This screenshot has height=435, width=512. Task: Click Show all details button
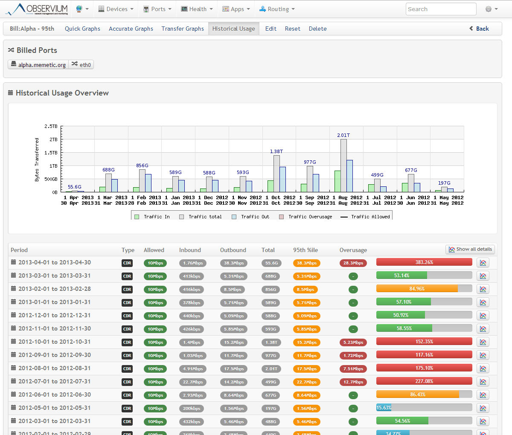[x=470, y=249]
